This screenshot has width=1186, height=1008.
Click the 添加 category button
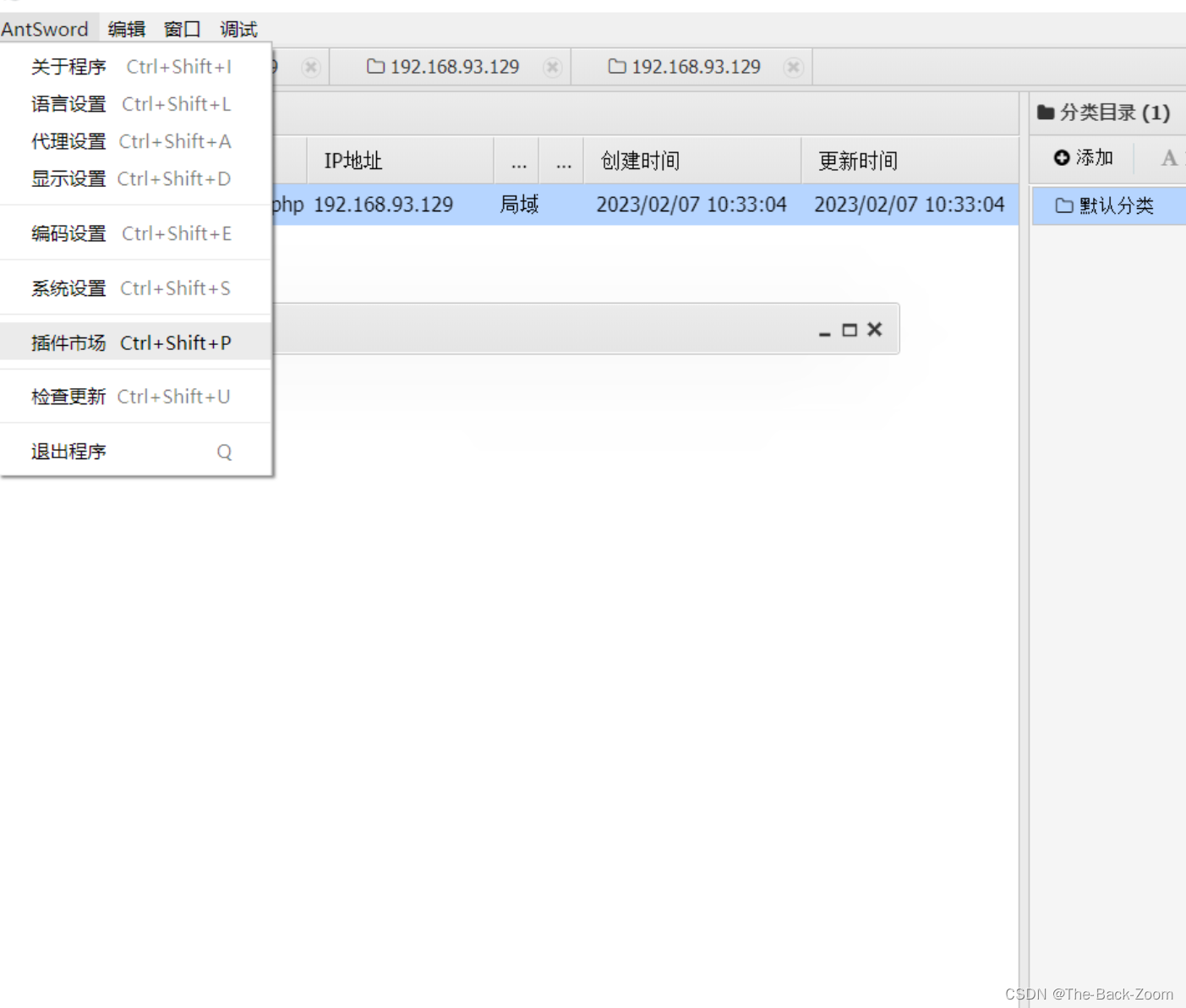pyautogui.click(x=1084, y=158)
